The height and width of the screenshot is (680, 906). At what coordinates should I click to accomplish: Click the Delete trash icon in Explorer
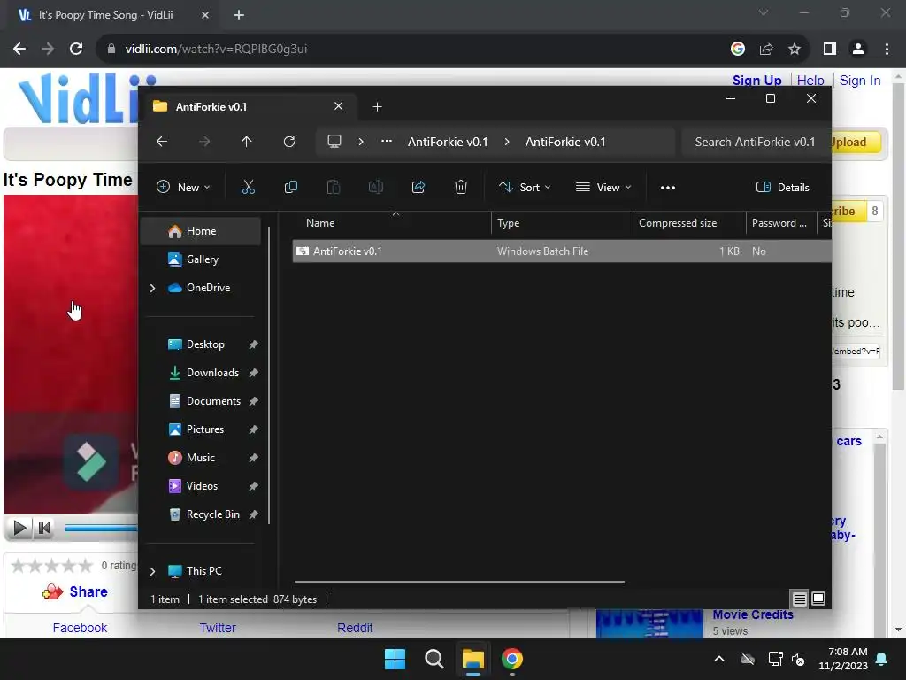[460, 187]
